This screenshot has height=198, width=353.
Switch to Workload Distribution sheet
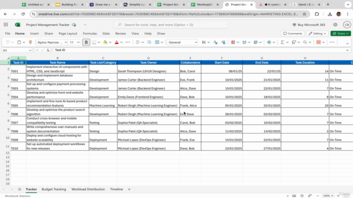pyautogui.click(x=88, y=189)
